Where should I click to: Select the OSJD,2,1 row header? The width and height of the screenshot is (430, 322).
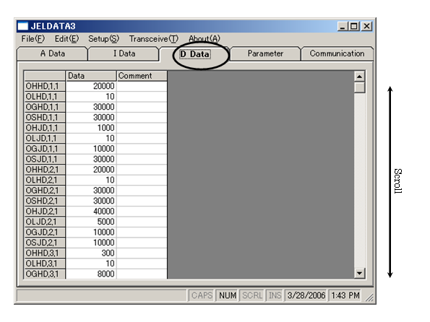45,243
